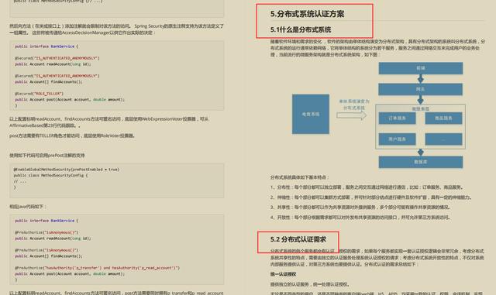Click the "// ..." comment in the MethodSecurityConfig block

click(20, 181)
